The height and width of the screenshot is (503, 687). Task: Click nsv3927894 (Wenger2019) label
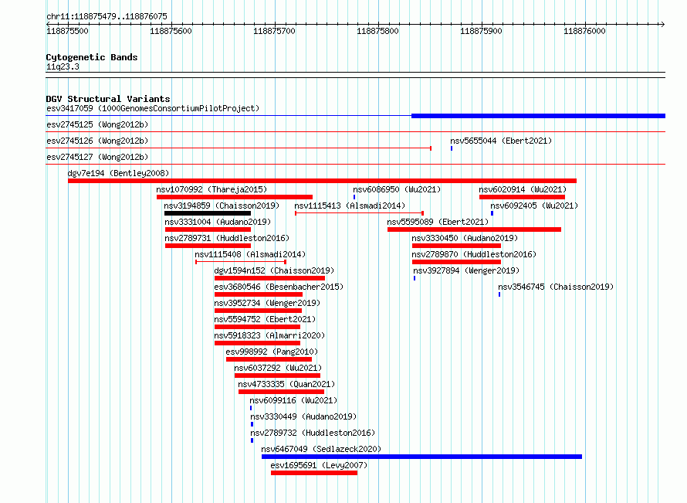[x=466, y=270]
